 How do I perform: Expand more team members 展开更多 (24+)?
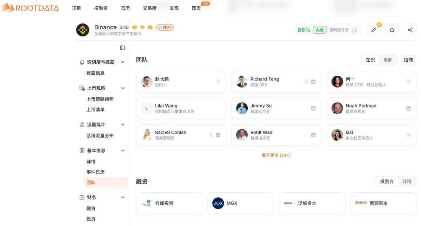tap(276, 155)
